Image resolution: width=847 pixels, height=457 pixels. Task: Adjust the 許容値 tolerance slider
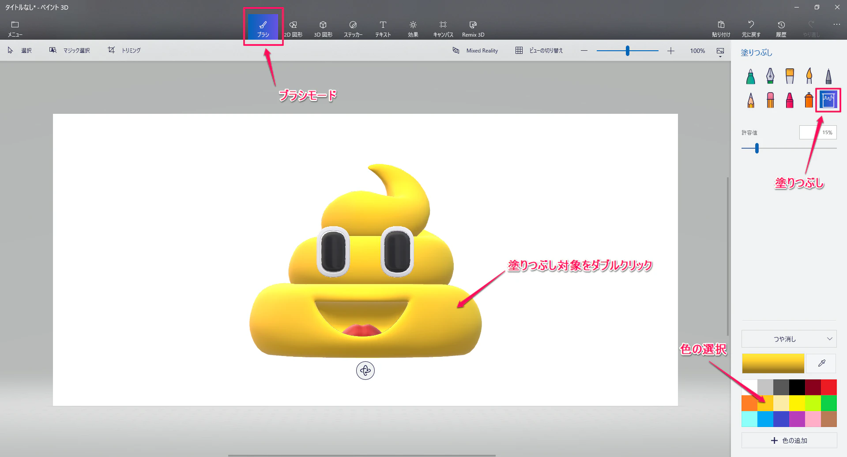pos(757,148)
